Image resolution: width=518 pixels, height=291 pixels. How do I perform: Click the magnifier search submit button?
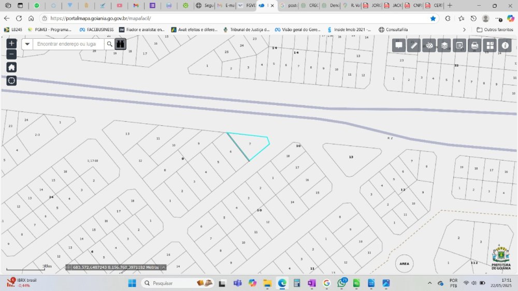pos(109,44)
